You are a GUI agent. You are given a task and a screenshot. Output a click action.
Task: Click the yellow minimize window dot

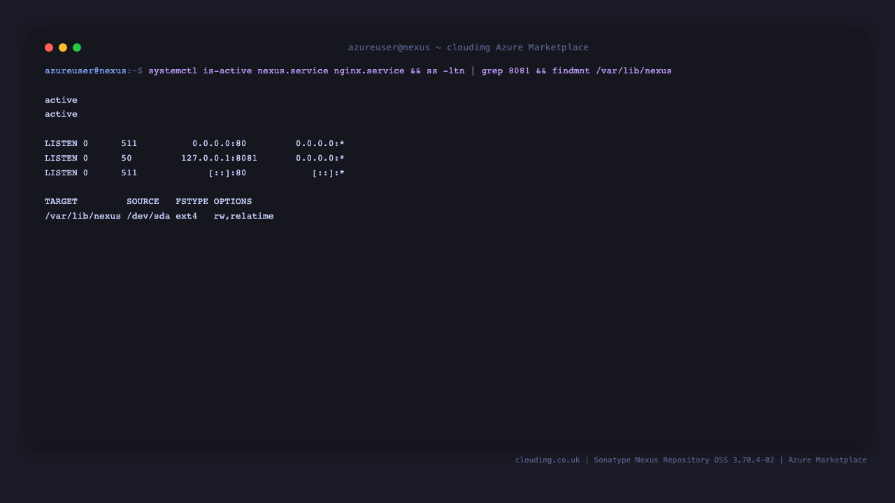tap(63, 48)
